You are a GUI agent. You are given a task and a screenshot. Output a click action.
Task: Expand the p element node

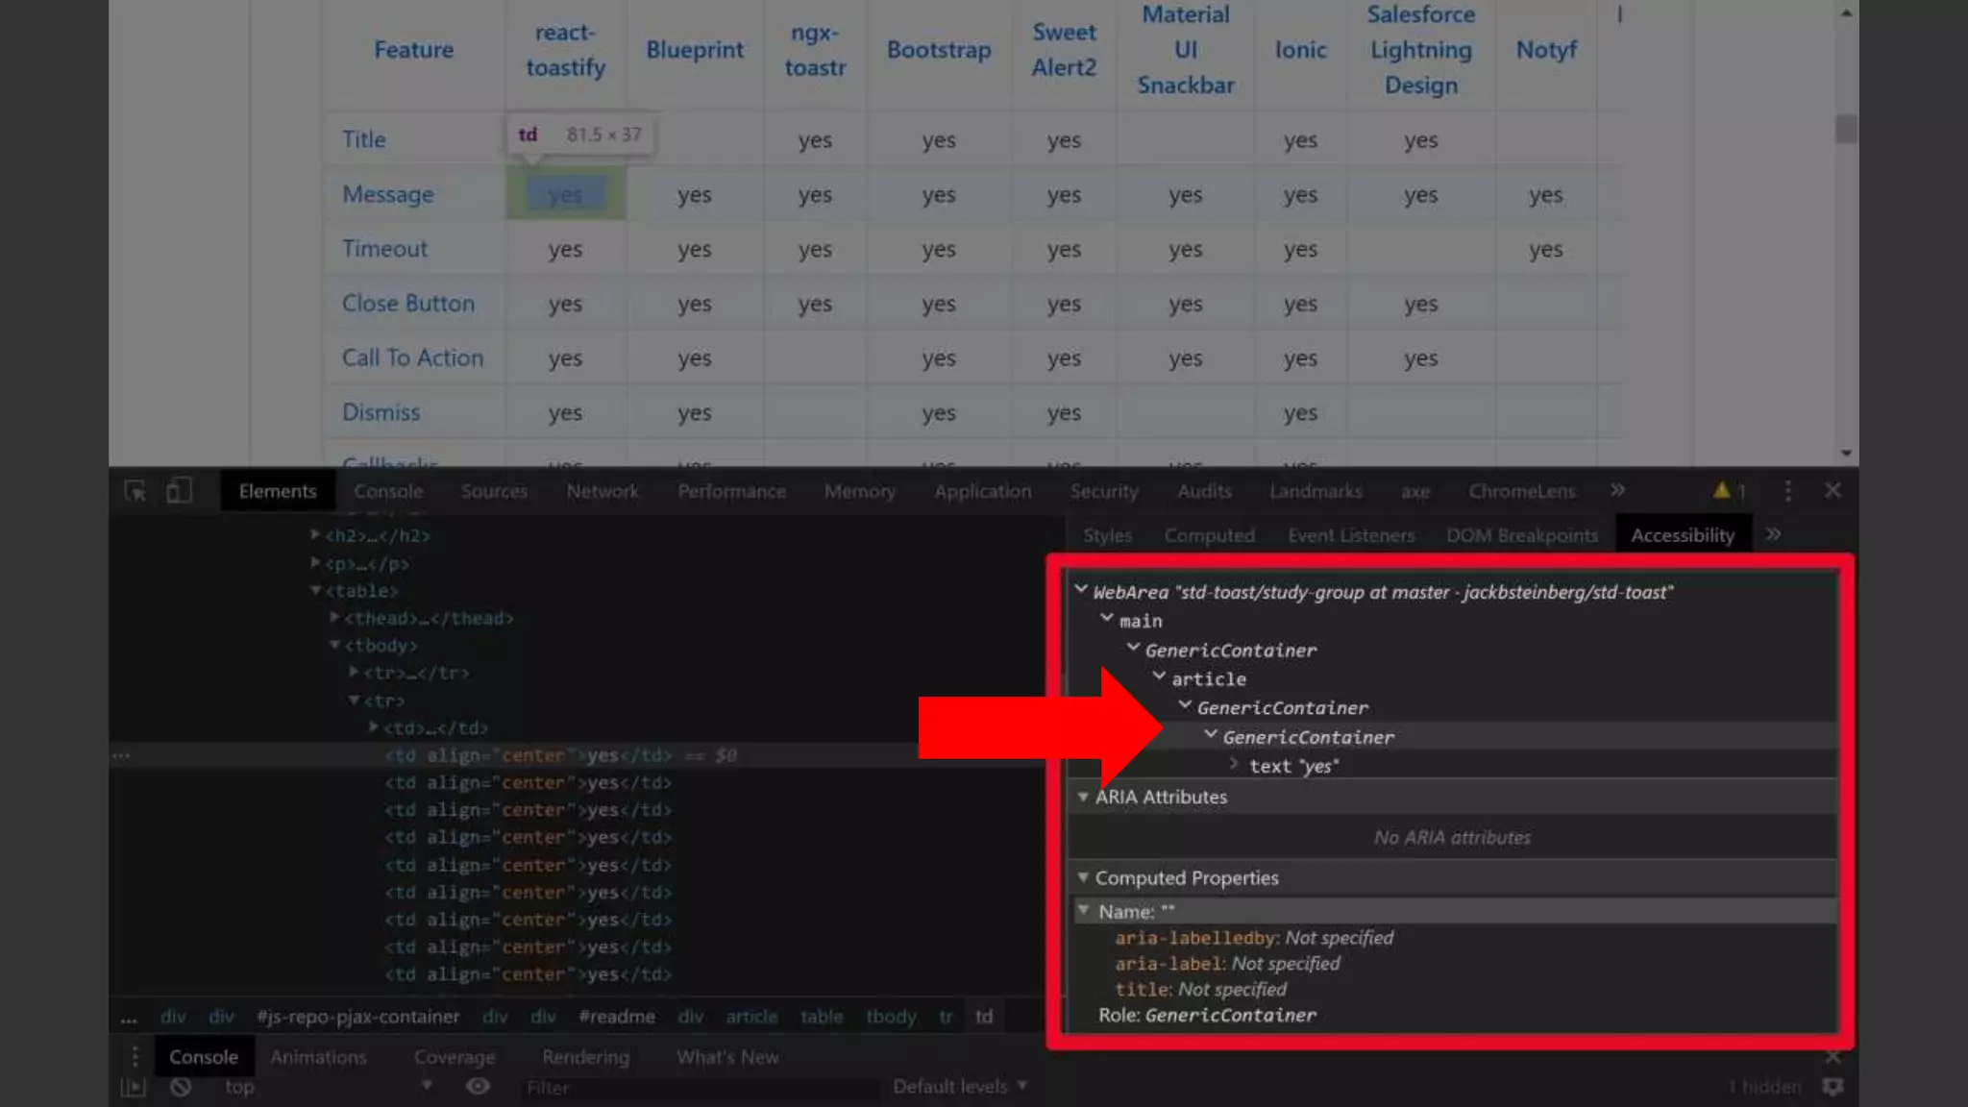(x=315, y=562)
